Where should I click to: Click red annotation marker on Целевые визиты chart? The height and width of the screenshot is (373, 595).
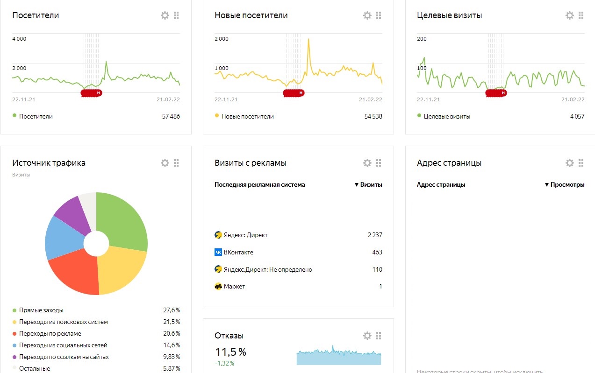click(496, 93)
